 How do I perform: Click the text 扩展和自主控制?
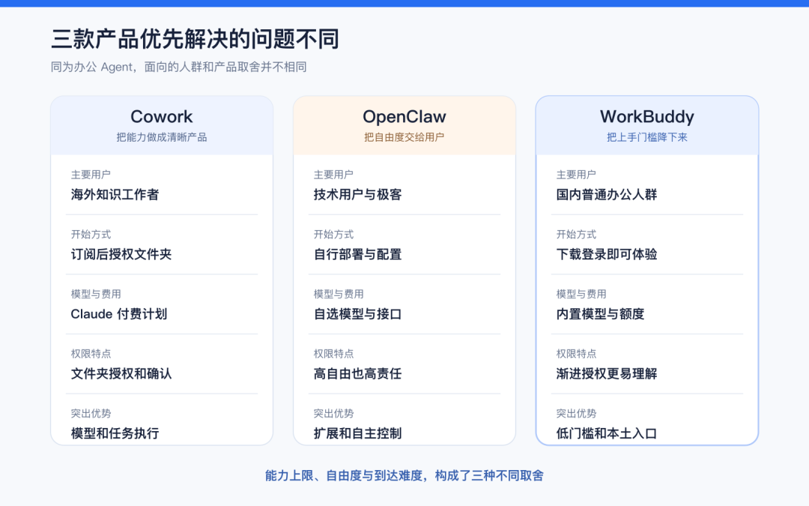357,434
